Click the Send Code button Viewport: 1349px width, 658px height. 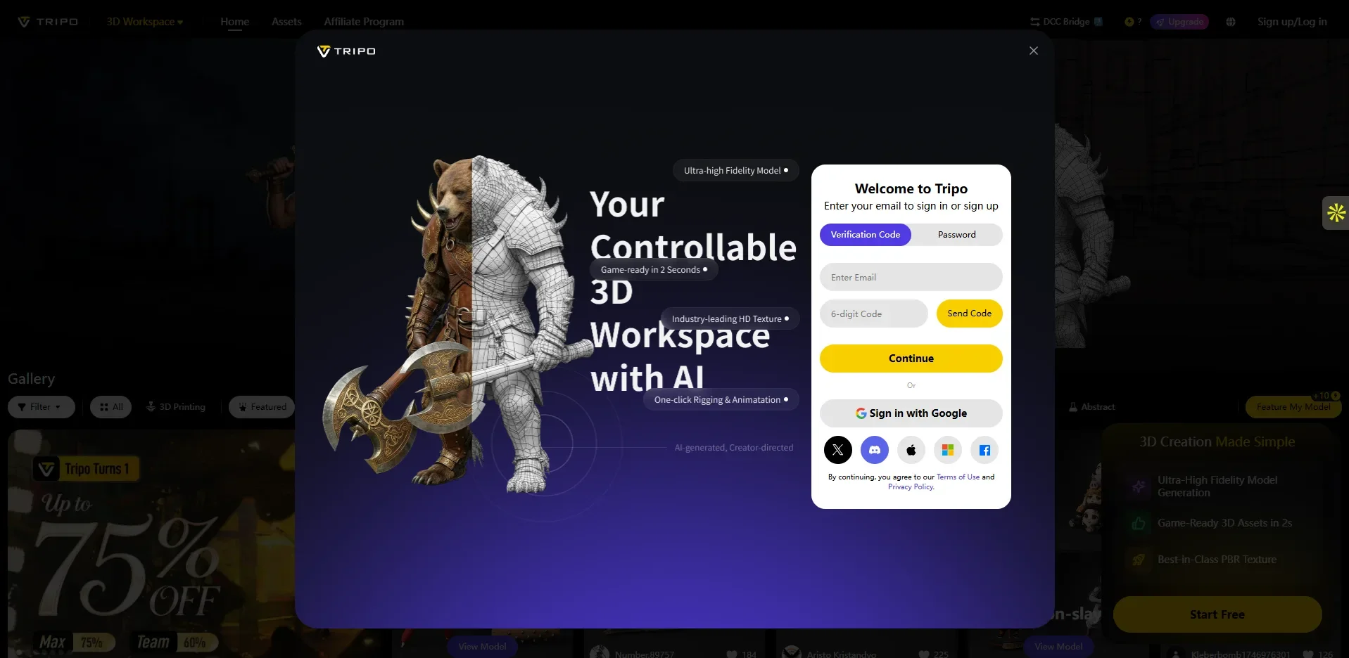click(x=969, y=314)
